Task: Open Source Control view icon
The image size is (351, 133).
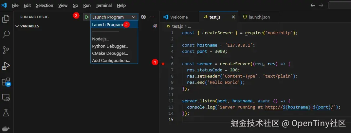Action: (6, 50)
